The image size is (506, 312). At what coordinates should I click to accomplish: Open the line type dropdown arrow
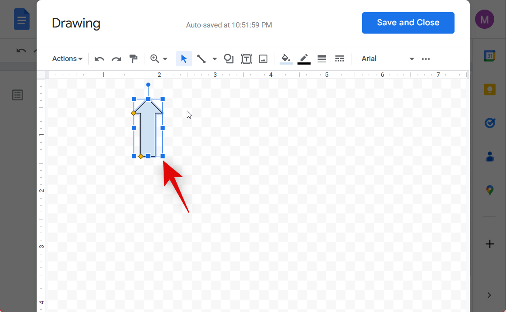pyautogui.click(x=215, y=59)
